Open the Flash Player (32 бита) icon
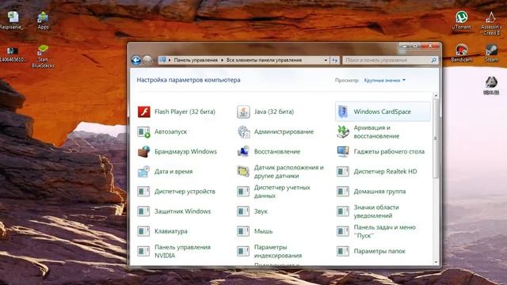 tap(144, 112)
